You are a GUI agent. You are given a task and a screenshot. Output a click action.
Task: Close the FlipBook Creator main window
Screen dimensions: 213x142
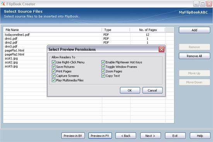tap(209, 4)
